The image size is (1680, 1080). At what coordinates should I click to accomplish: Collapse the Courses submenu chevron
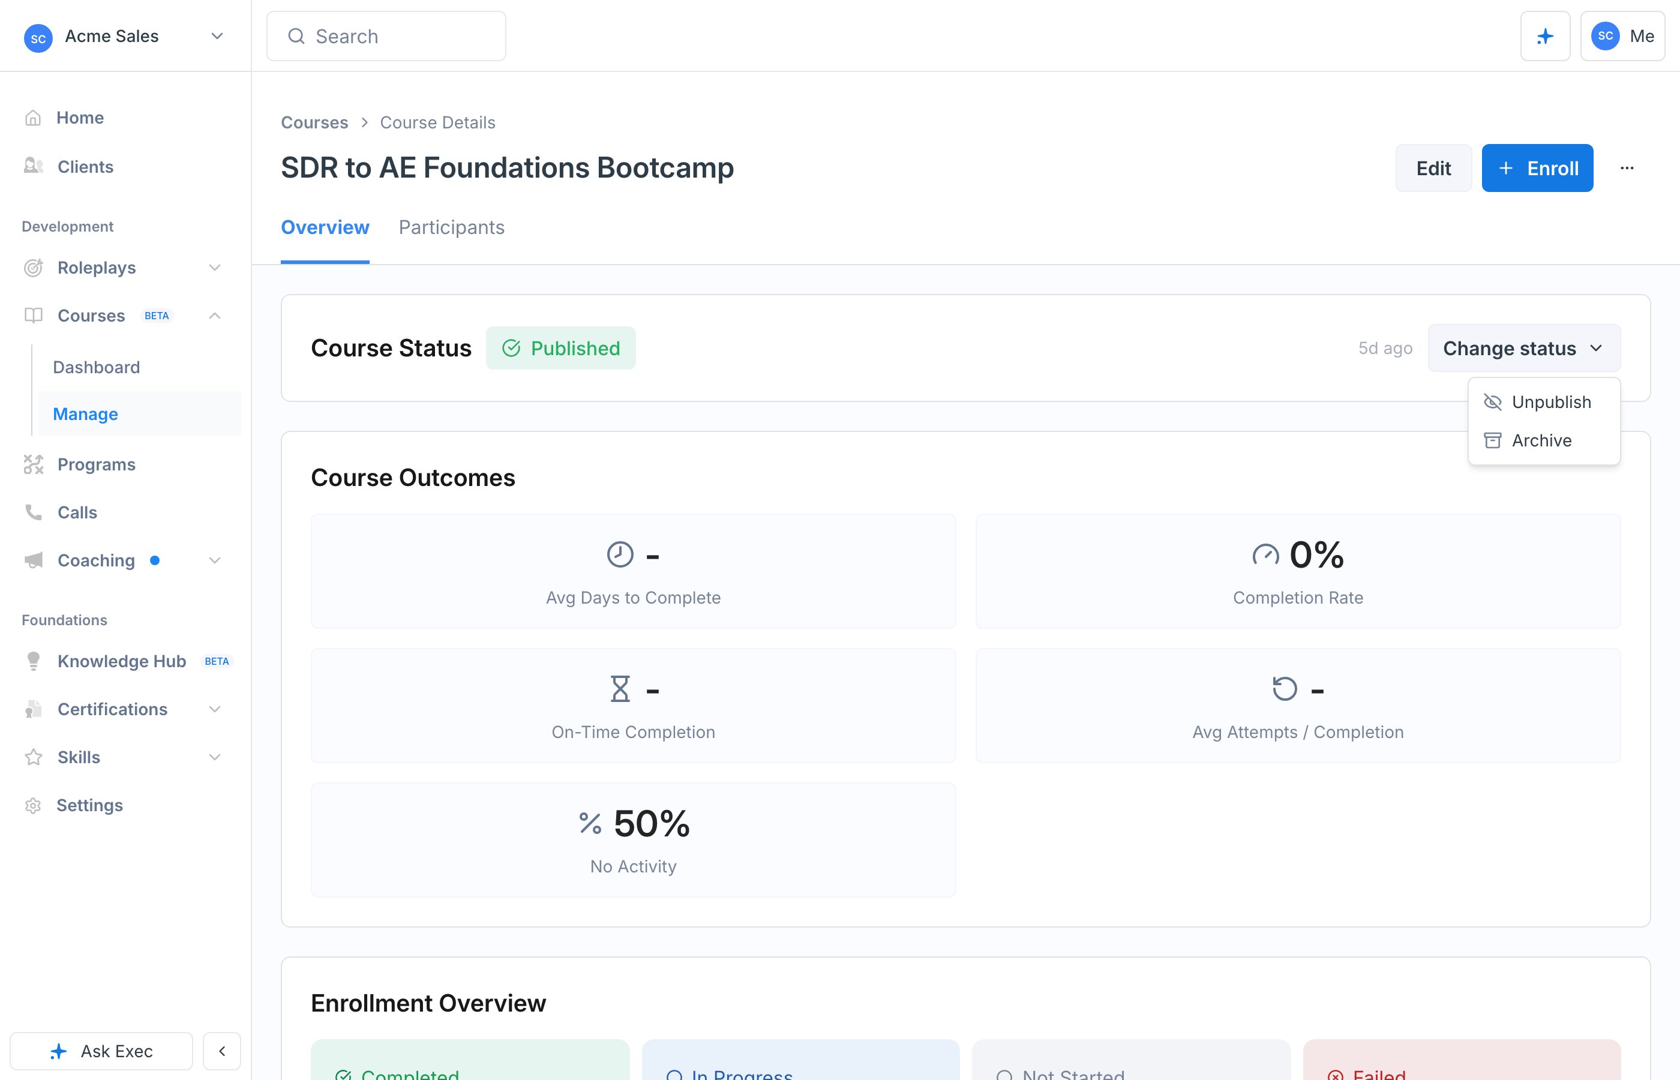215,316
